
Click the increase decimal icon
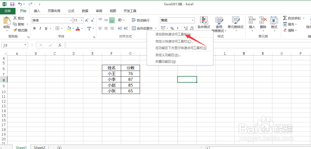(186, 28)
